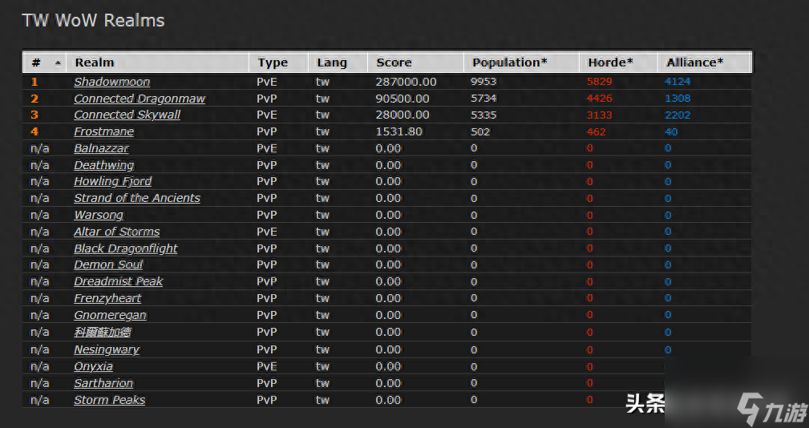Select Shadowmoon population value 9953

pos(483,82)
